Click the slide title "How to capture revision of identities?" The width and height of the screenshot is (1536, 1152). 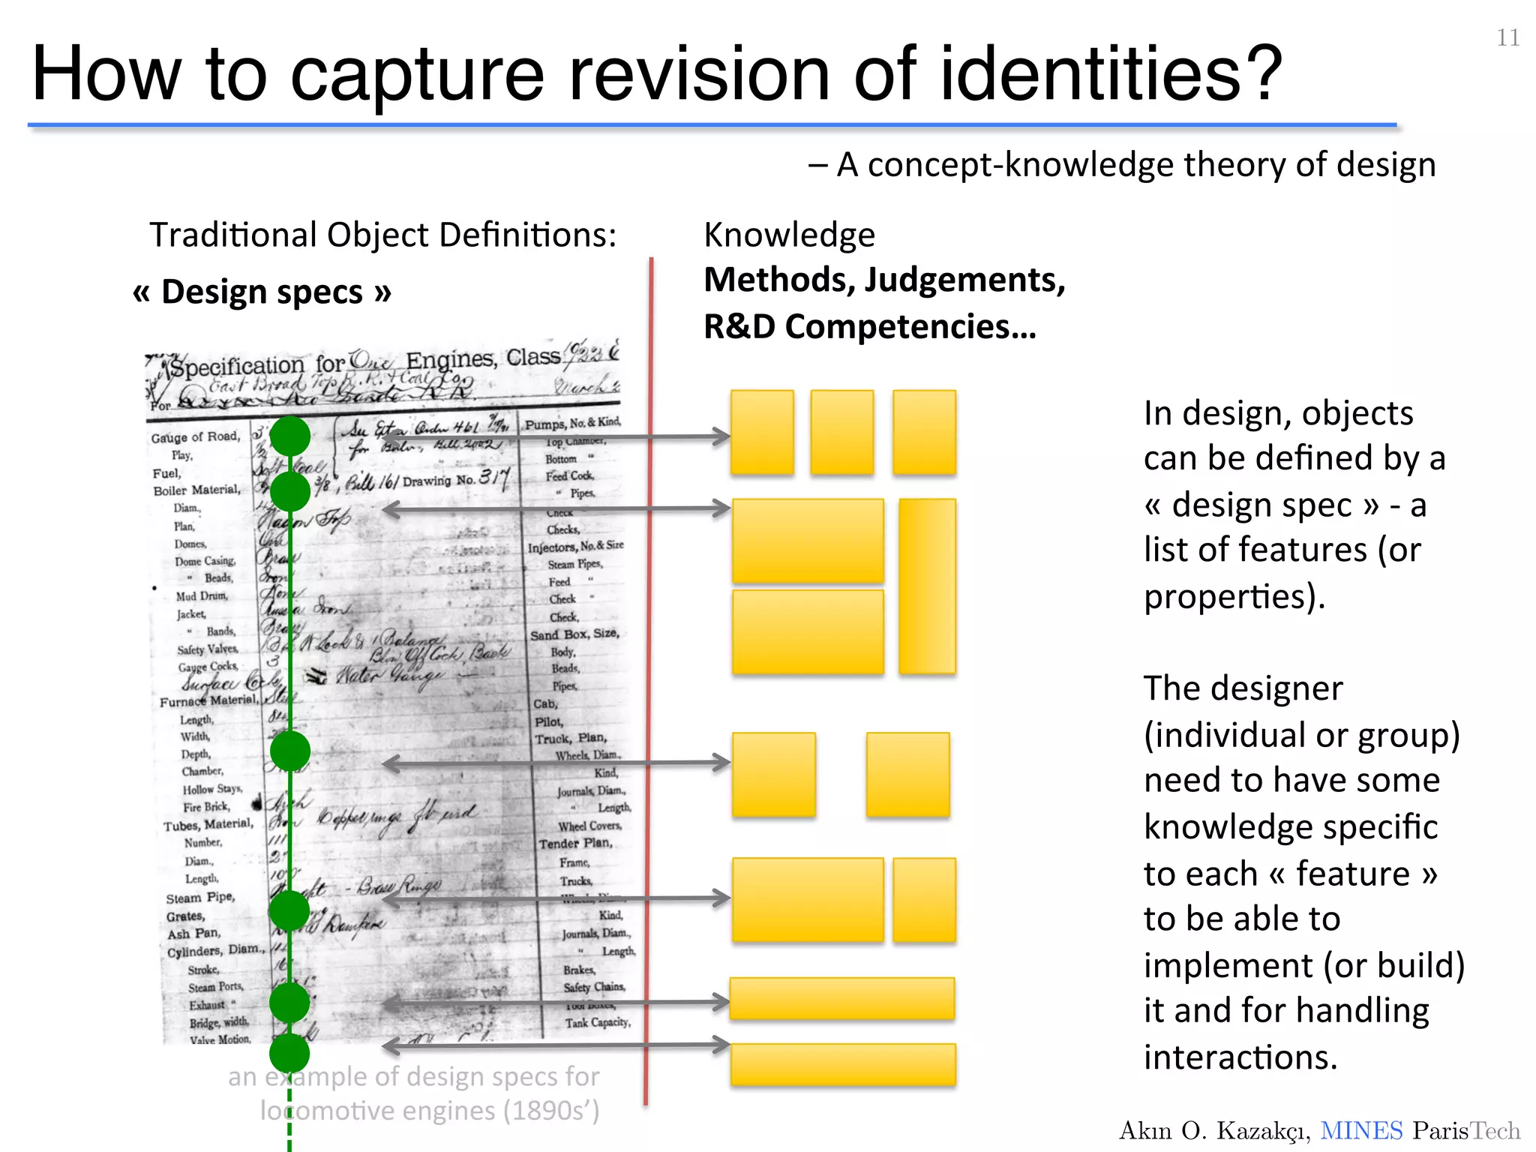tap(657, 73)
